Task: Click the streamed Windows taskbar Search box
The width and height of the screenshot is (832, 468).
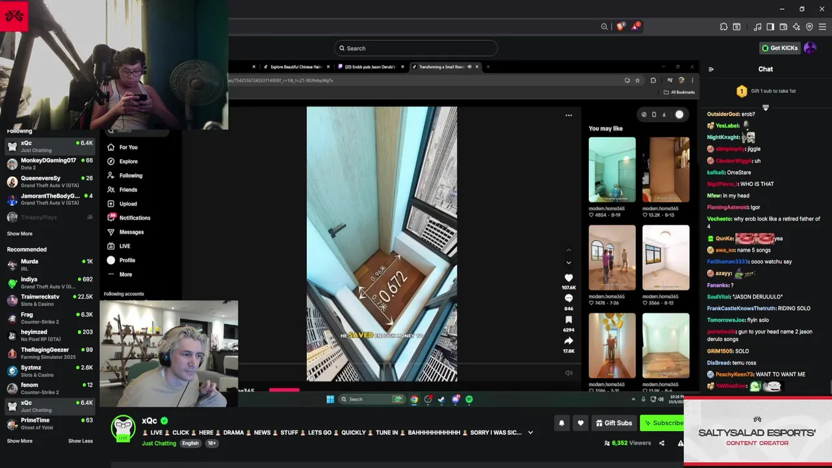Action: coord(371,399)
